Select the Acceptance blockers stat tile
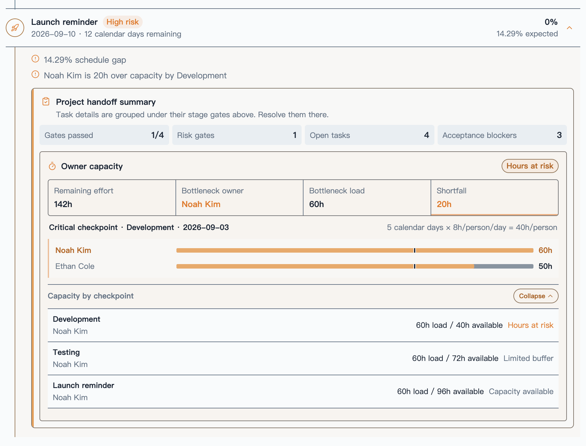Viewport: 586px width, 446px height. (502, 135)
